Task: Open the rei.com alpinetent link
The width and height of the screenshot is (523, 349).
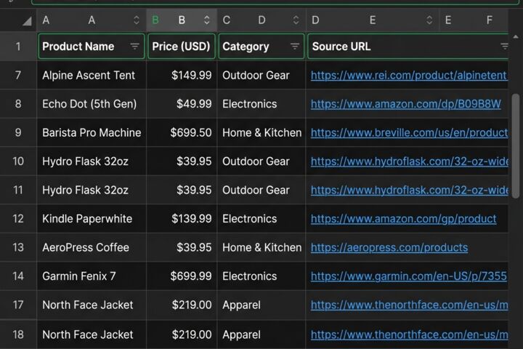Action: pos(409,76)
